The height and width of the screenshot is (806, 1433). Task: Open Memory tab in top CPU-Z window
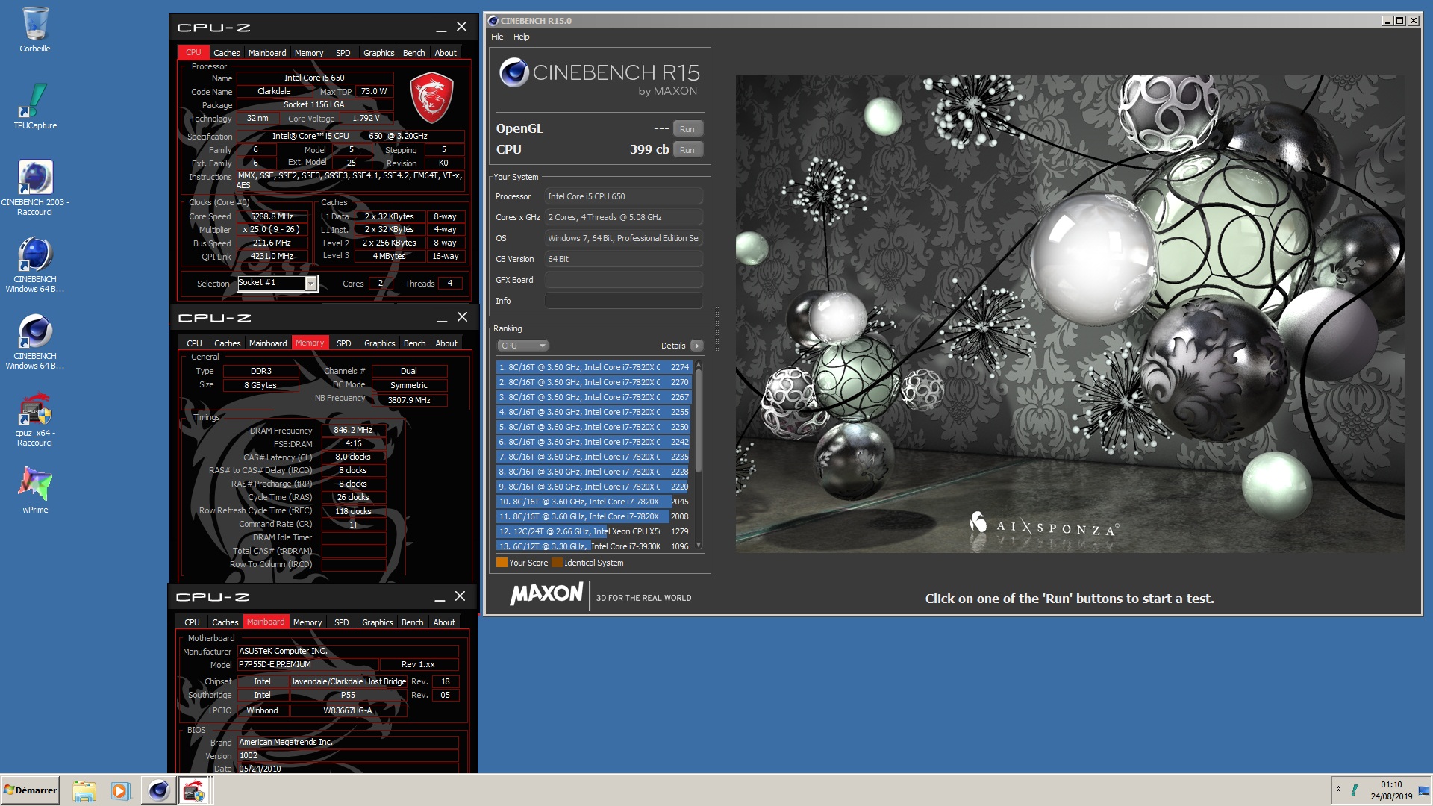[309, 53]
